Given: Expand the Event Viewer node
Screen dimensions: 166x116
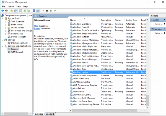Looking at the screenshot, I should (x=6, y=24).
